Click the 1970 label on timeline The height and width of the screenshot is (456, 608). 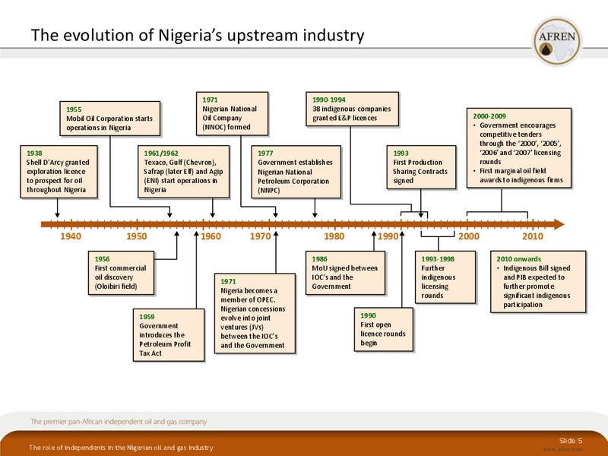point(260,236)
